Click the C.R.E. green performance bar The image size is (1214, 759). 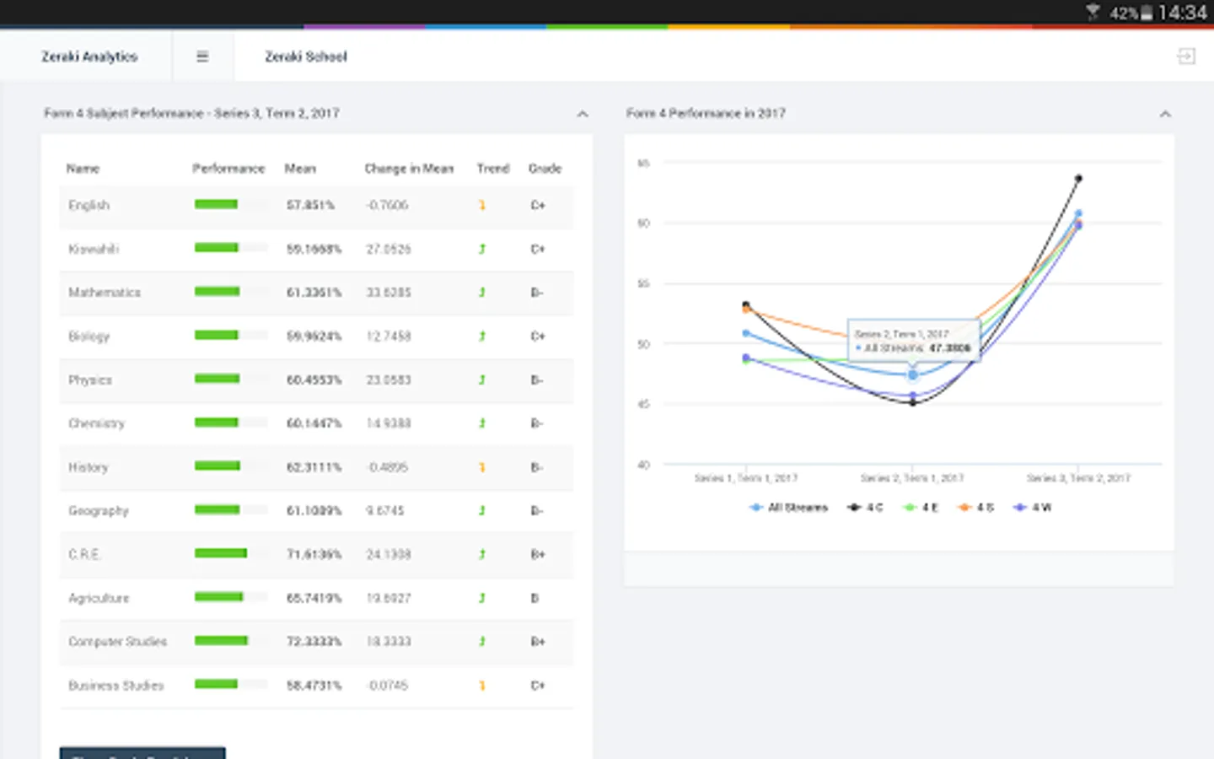coord(221,553)
